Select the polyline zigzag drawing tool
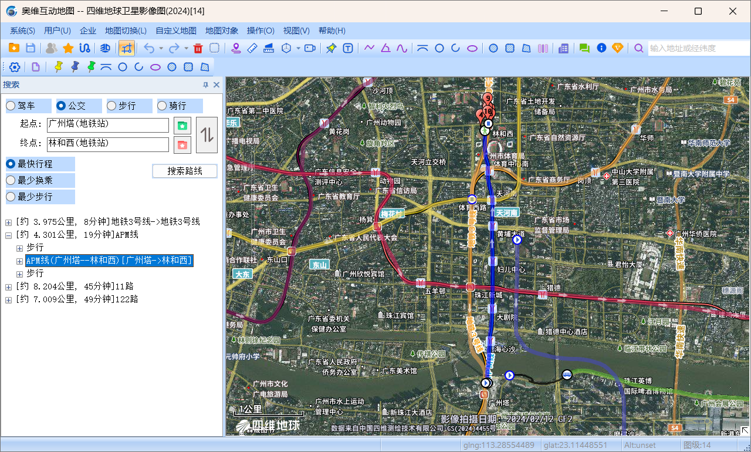751x452 pixels. click(x=369, y=48)
